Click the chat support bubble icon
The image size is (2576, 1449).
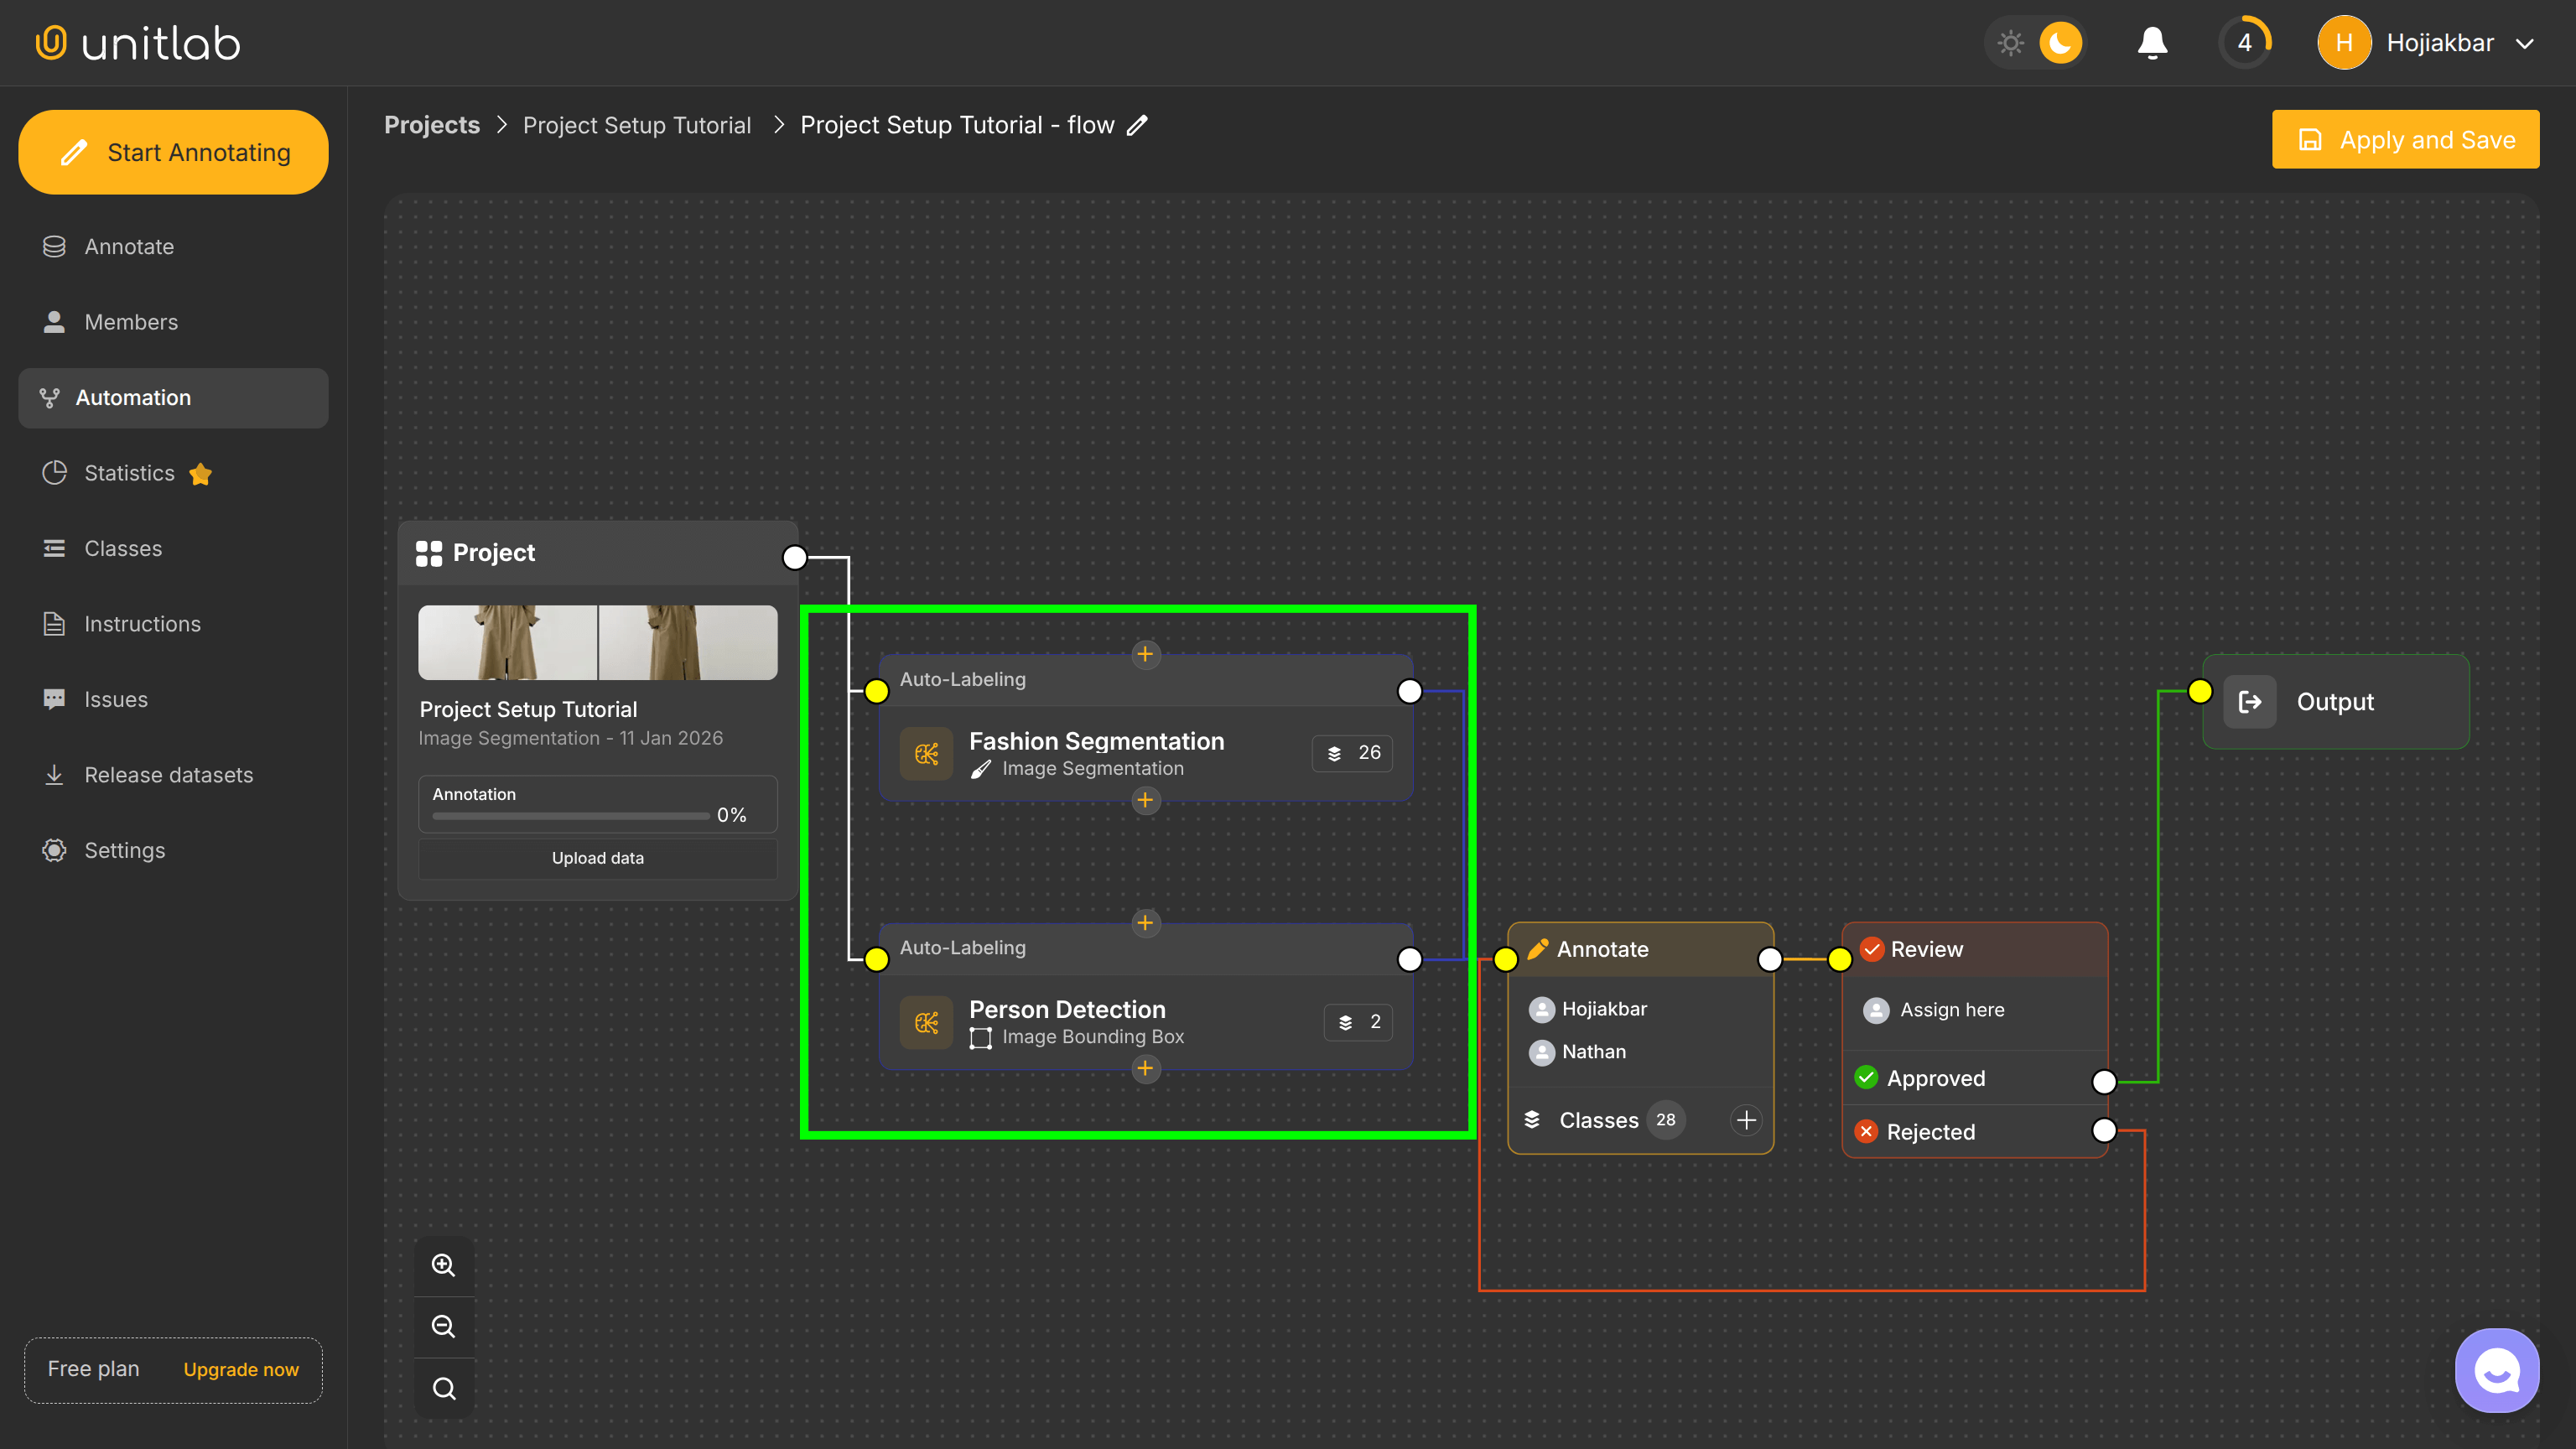click(x=2496, y=1370)
